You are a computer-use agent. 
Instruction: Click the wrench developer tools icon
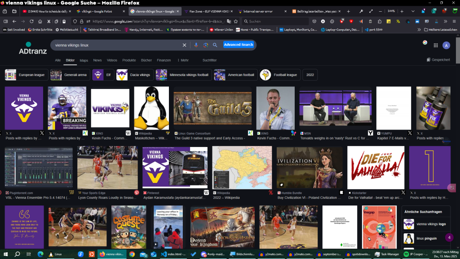(x=361, y=11)
